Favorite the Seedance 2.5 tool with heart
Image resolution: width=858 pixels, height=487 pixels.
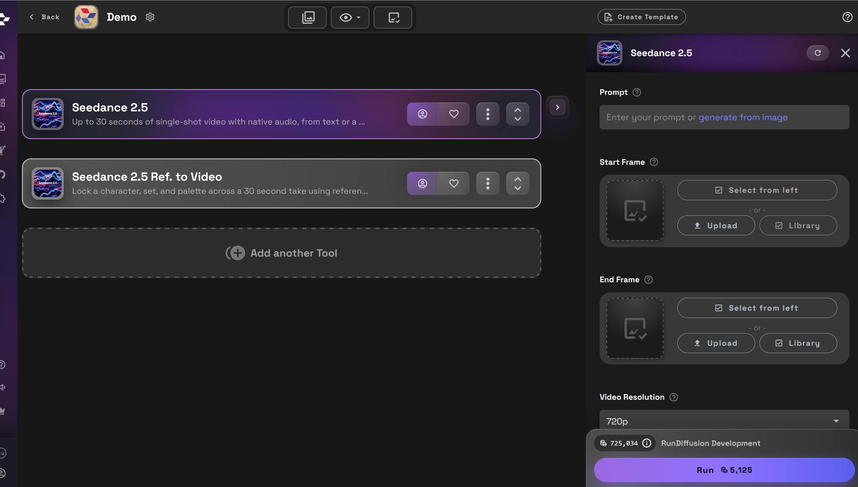(x=454, y=114)
